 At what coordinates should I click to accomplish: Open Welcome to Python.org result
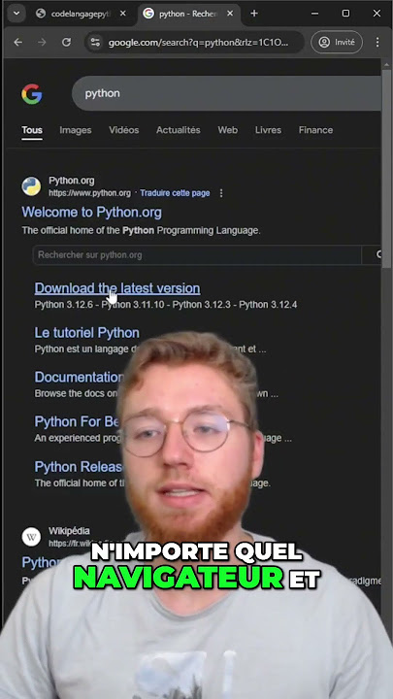point(92,213)
